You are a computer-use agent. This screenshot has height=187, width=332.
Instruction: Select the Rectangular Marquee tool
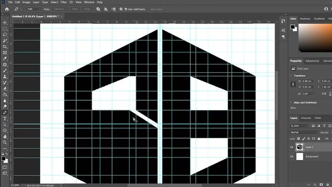pos(5,29)
